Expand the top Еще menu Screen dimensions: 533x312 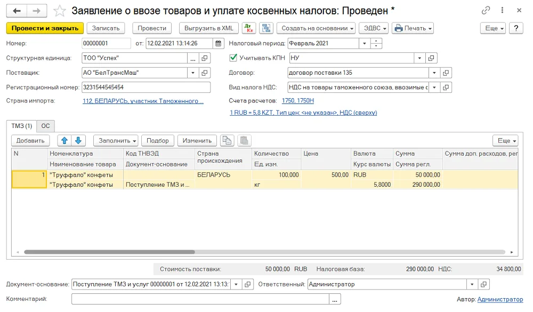point(493,28)
